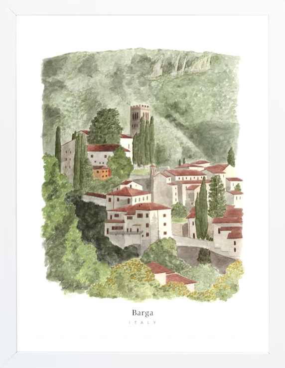Select the small cypress at right edge
Viewport: 285px width, 368px height.
[231, 157]
